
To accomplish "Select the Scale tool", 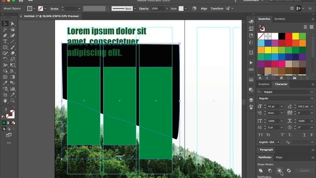I will coord(12,59).
